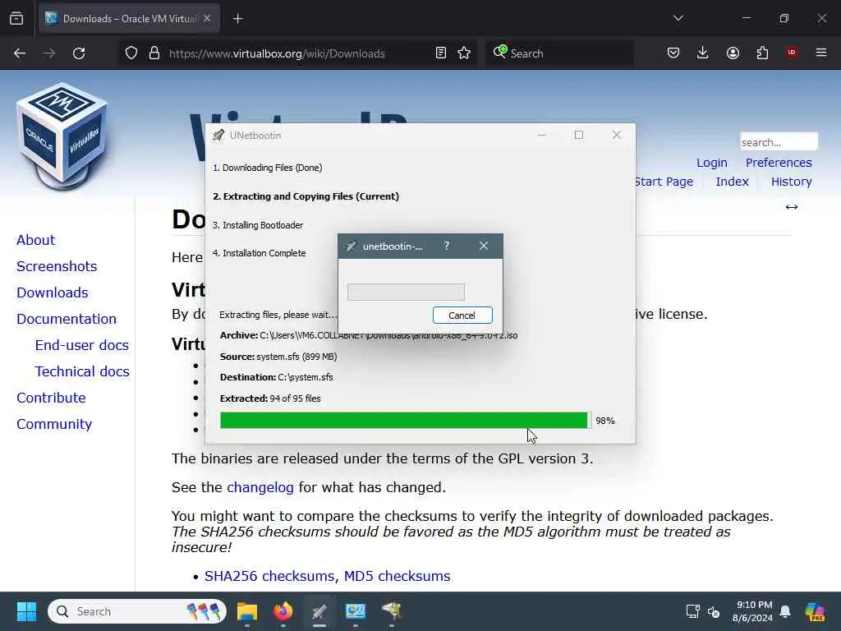Reload the VirtualBox downloads page
The width and height of the screenshot is (841, 631).
point(79,53)
